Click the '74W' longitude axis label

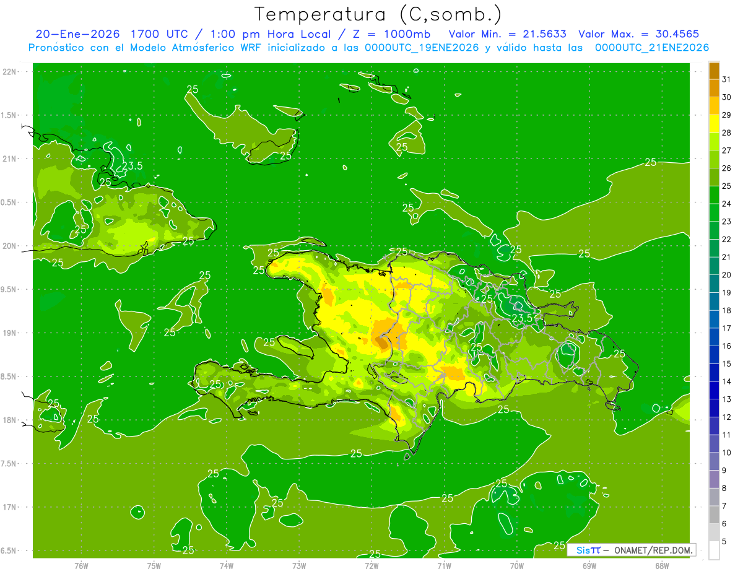[226, 566]
